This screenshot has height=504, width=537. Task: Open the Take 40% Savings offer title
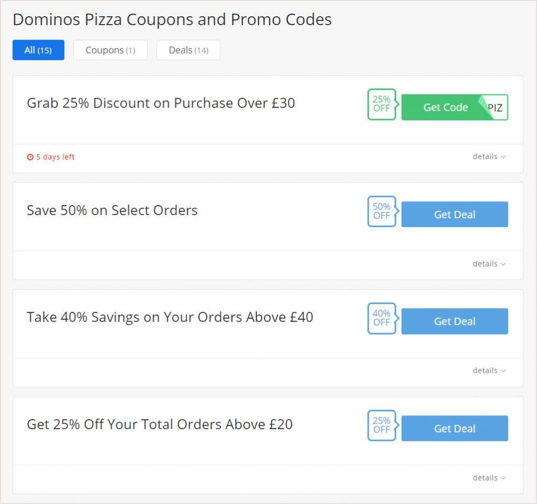point(170,317)
